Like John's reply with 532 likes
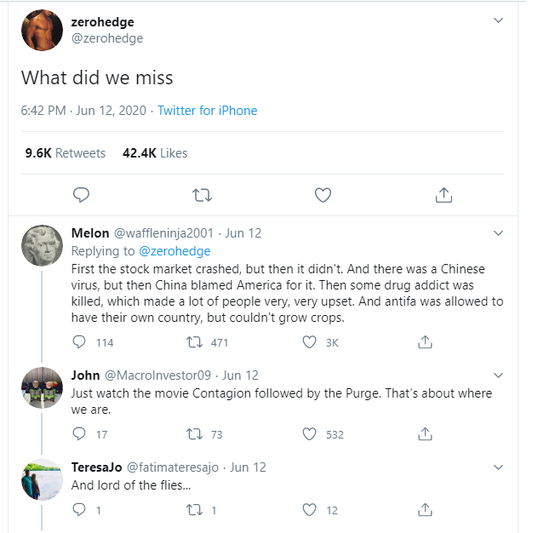The image size is (538, 533). click(310, 434)
